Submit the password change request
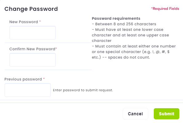Viewport: 183px width, 123px height. click(x=166, y=114)
